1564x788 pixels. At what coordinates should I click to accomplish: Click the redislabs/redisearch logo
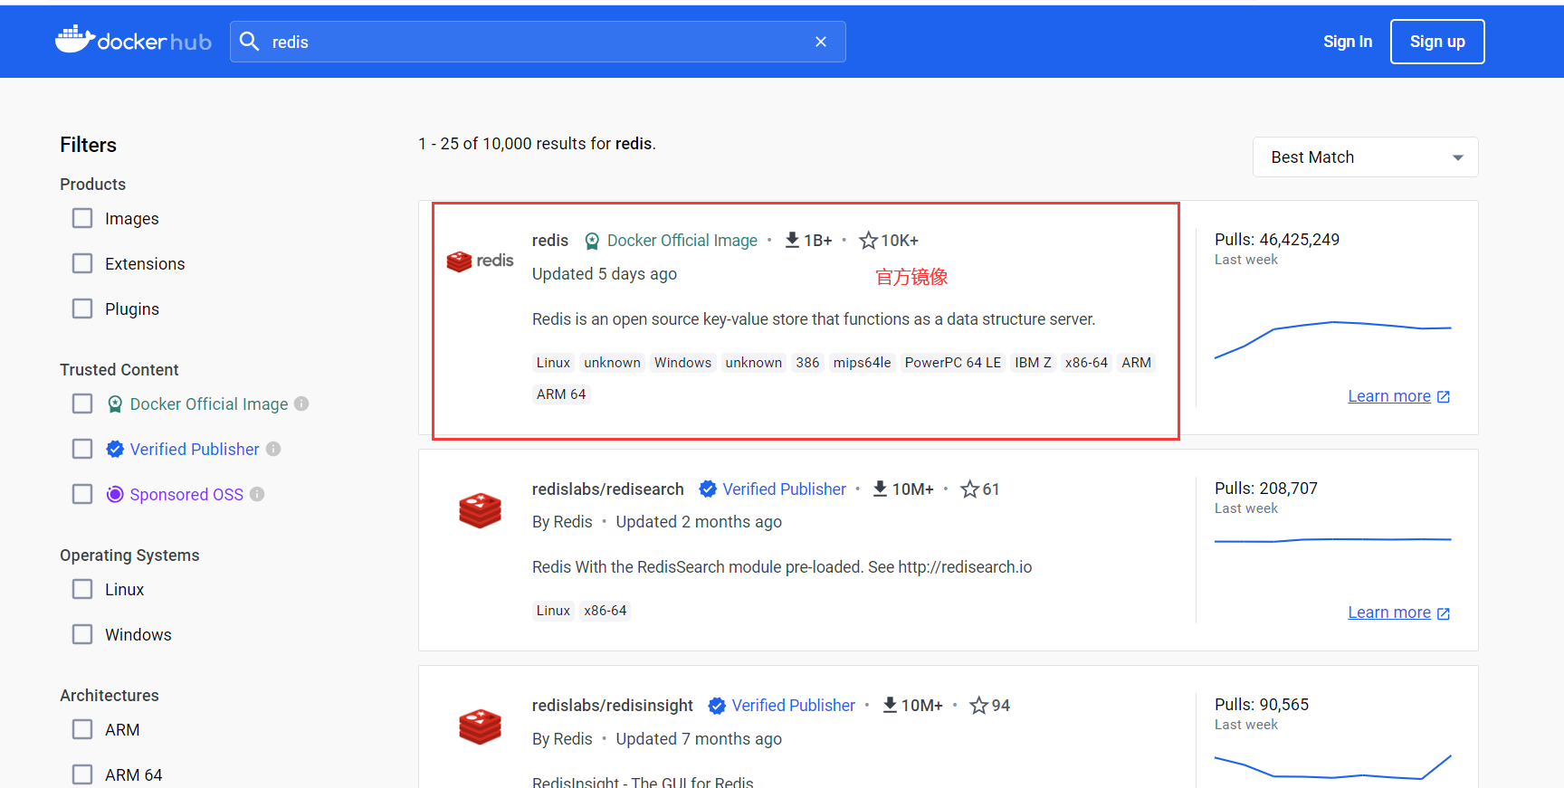[480, 511]
